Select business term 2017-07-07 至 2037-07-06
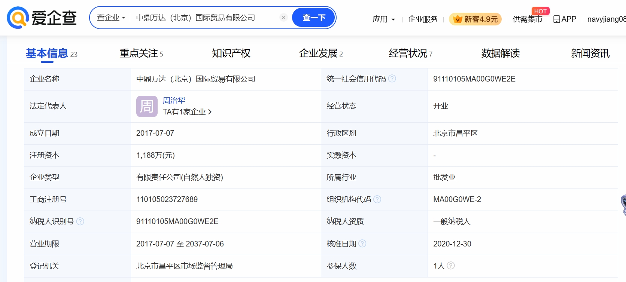 (180, 244)
